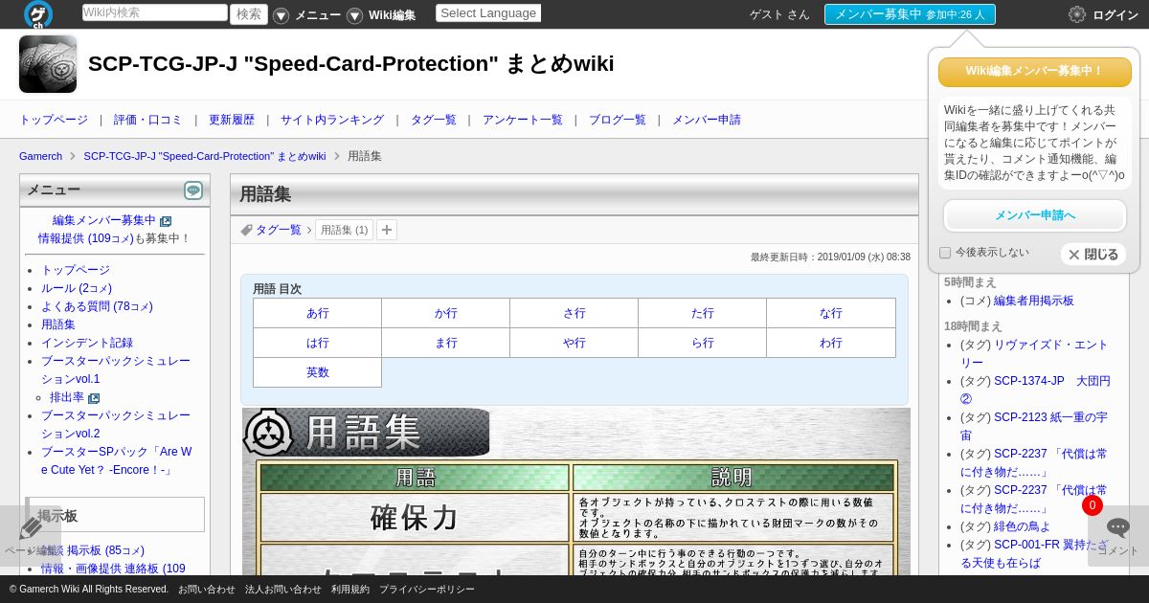This screenshot has width=1149, height=603.
Task: Click the 排出率 external link icon
Action: pos(94,398)
